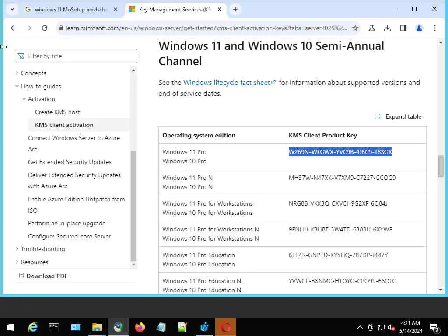Image resolution: width=448 pixels, height=336 pixels.
Task: Click the NRG8B-VKK3Q product key text
Action: tap(338, 203)
